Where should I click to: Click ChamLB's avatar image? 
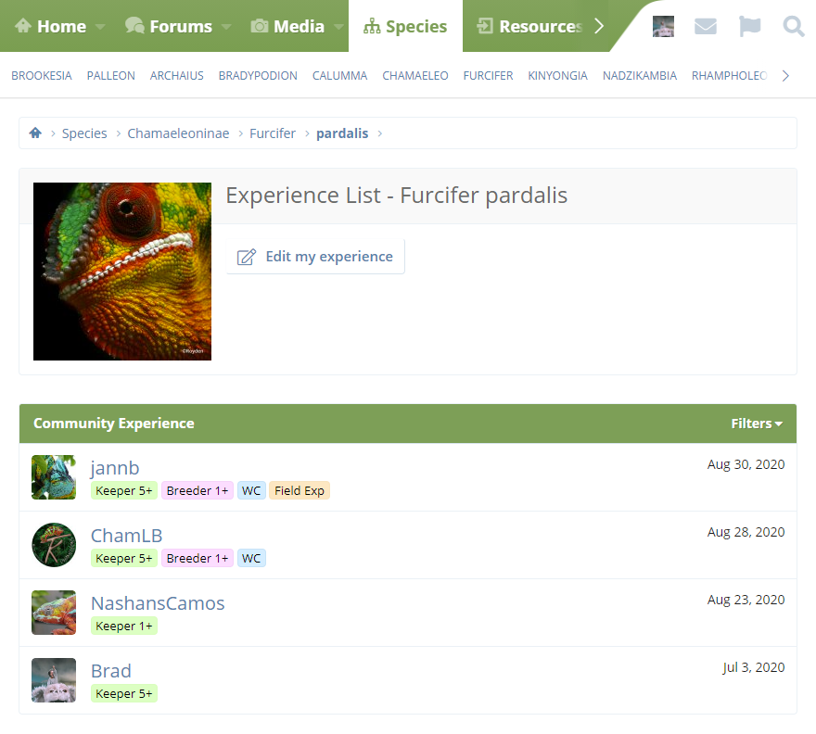click(54, 545)
